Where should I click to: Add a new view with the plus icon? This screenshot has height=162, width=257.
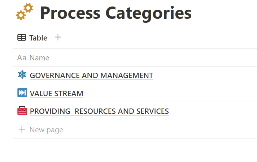pos(58,37)
